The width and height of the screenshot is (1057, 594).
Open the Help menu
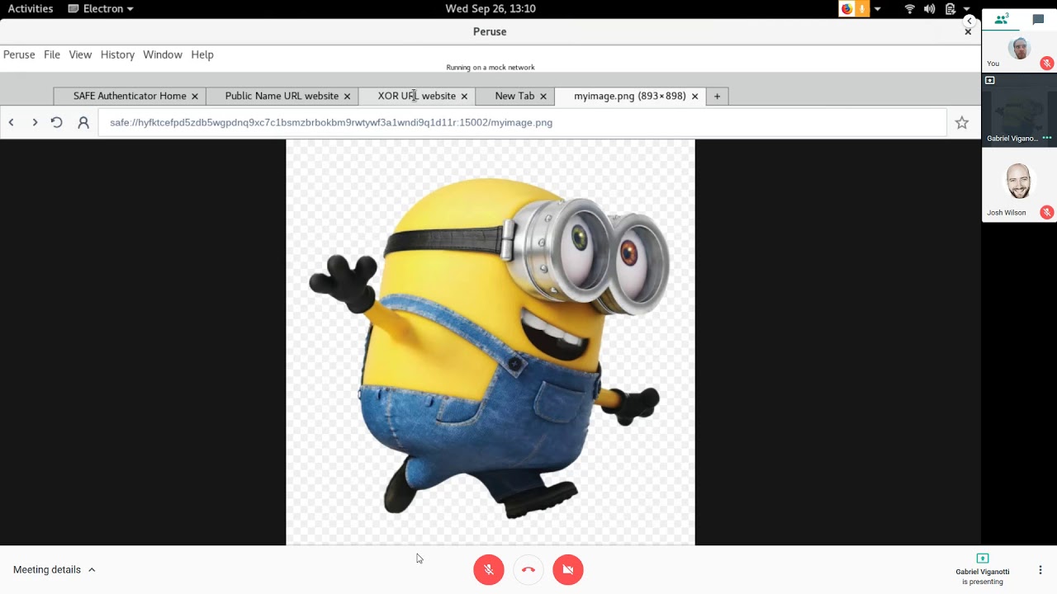point(202,54)
